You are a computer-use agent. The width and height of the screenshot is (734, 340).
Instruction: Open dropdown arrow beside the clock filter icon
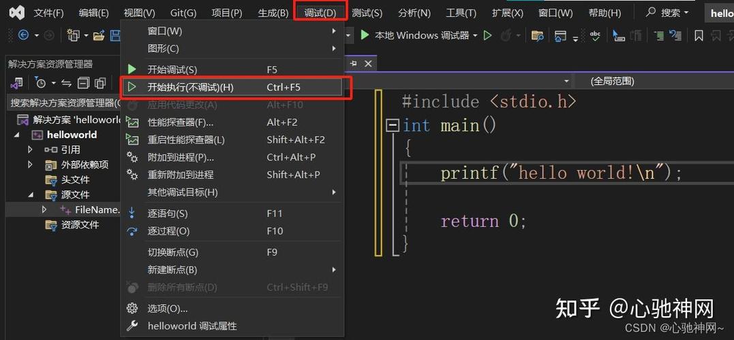click(x=53, y=83)
